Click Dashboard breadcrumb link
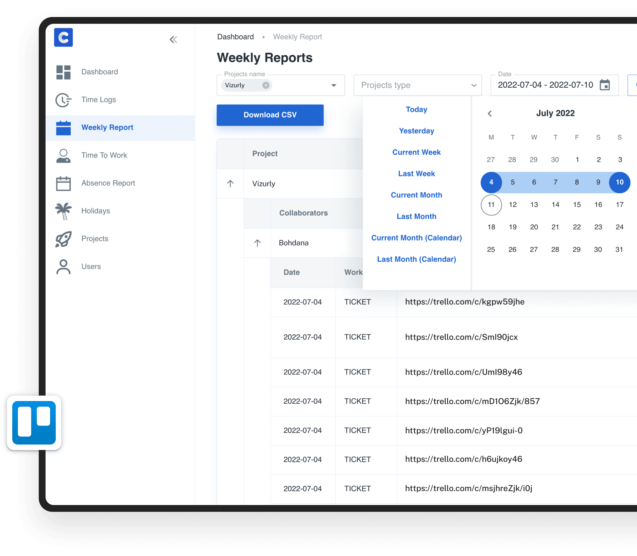Image resolution: width=637 pixels, height=556 pixels. 235,37
